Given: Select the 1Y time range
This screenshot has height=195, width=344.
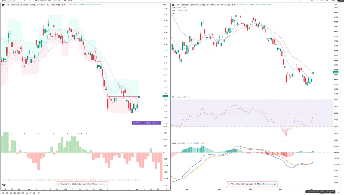Looking at the screenshot, I should [x=27, y=193].
